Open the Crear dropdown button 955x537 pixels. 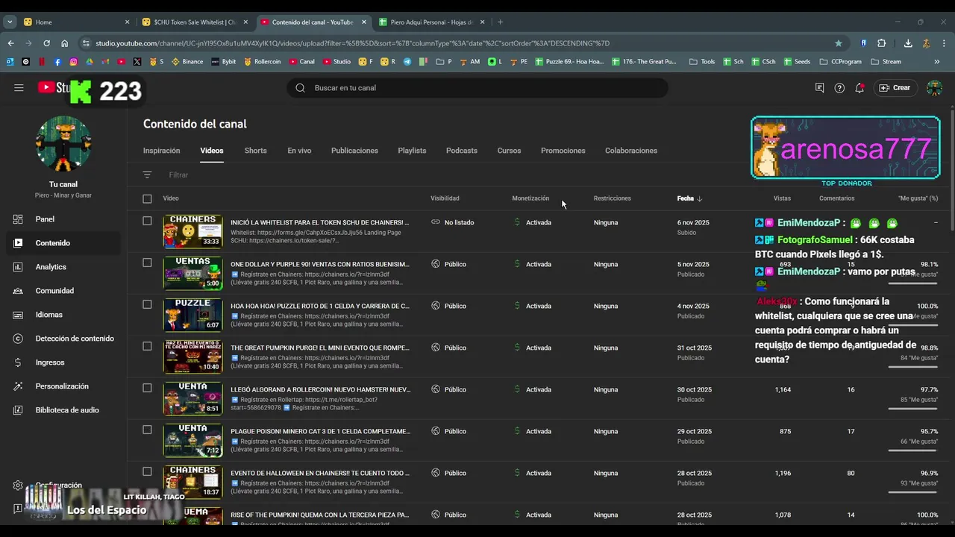click(895, 88)
